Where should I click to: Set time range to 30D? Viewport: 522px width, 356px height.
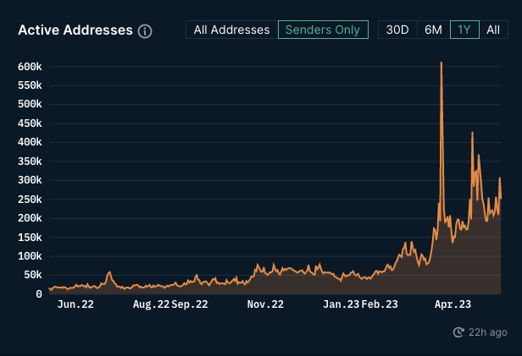point(397,30)
